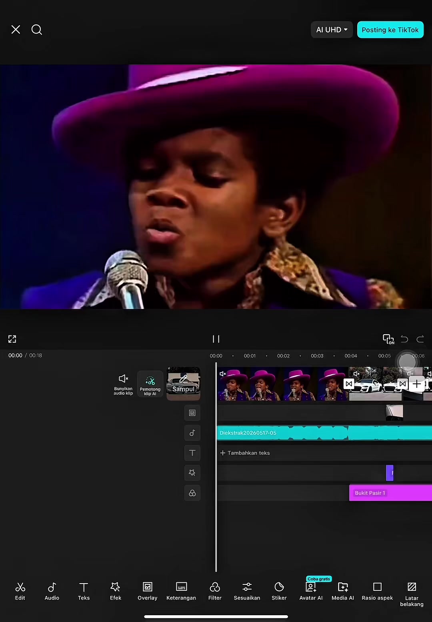The image size is (432, 622).
Task: Open the Filter tool
Action: [215, 592]
